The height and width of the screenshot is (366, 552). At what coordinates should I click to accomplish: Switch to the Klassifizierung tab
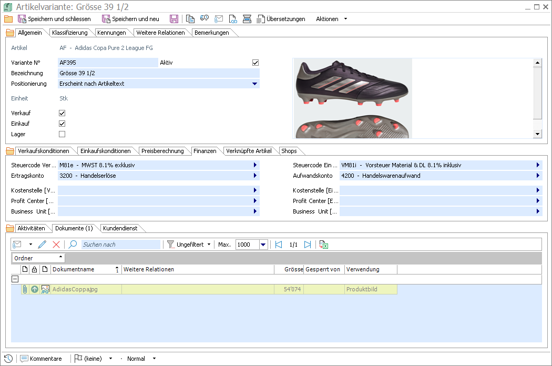pyautogui.click(x=69, y=33)
